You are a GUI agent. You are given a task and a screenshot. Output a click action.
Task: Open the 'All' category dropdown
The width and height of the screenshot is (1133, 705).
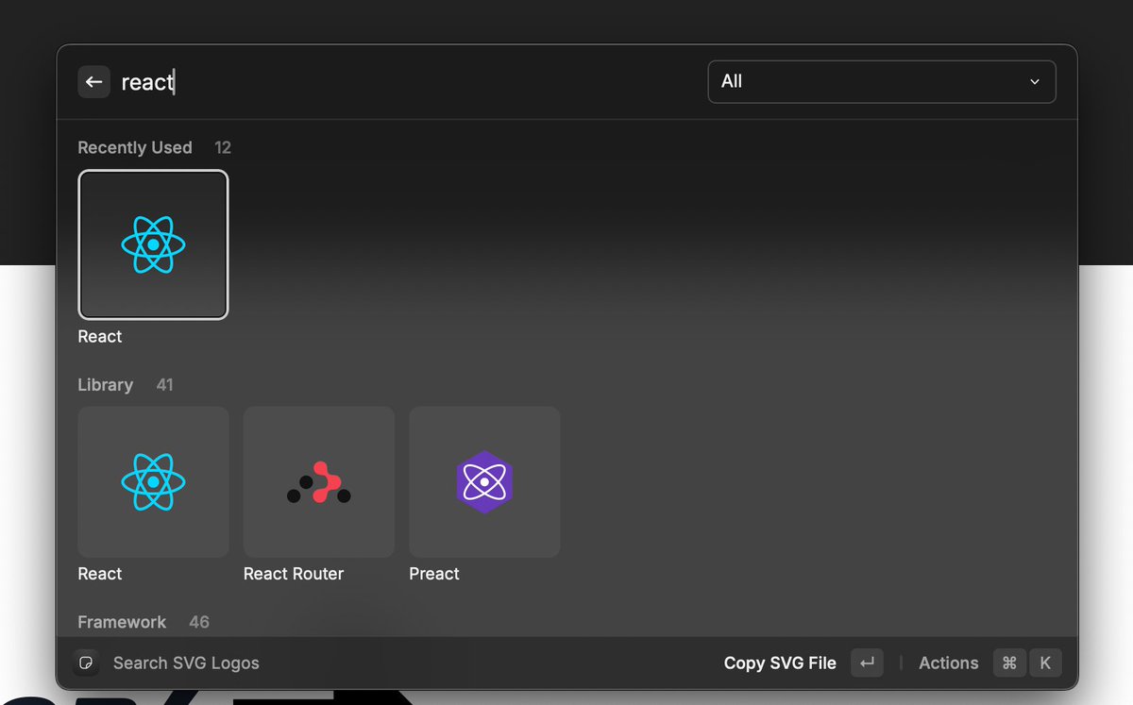coord(882,82)
